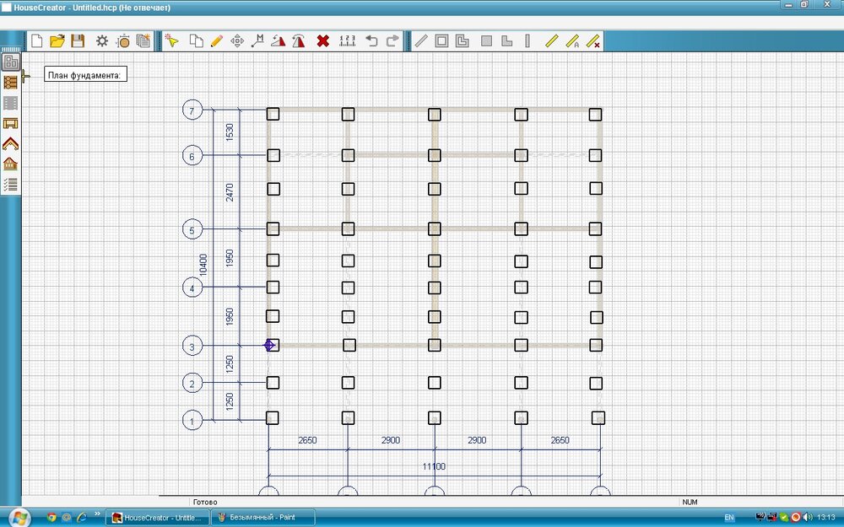This screenshot has width=844, height=527.
Task: Click the 'План фундамента:' label
Action: [x=85, y=75]
